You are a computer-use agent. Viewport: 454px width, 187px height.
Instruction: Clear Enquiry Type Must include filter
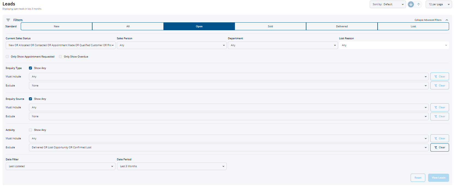click(x=440, y=77)
